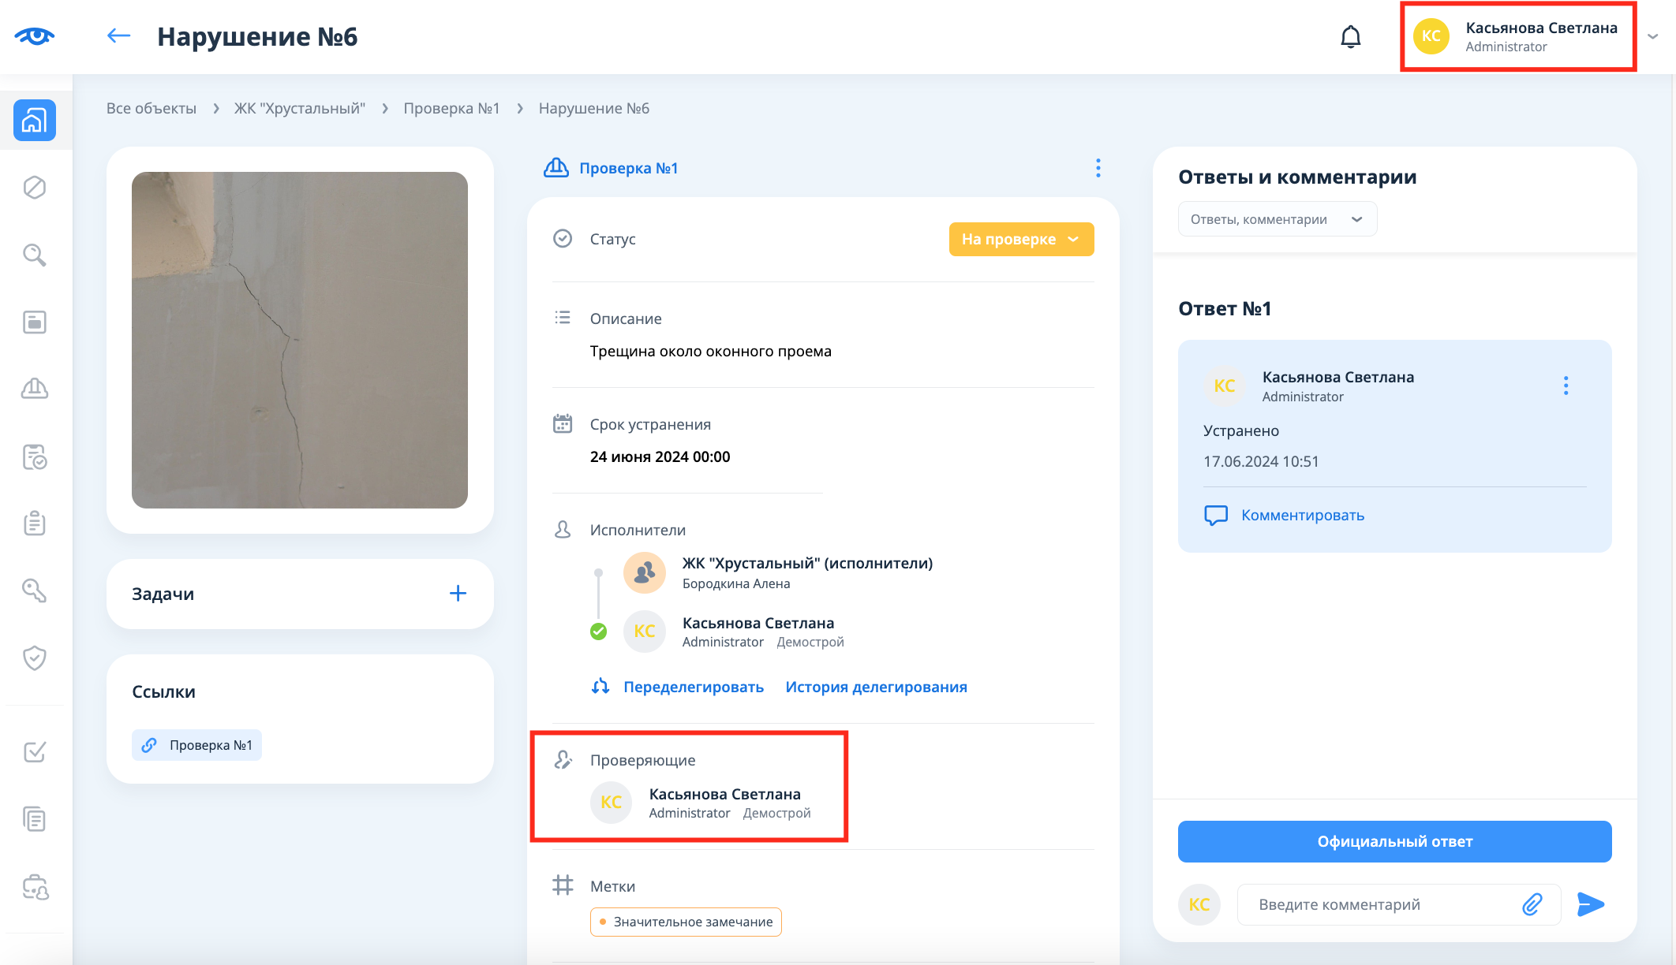
Task: Open the magnifier search icon in sidebar
Action: 35,255
